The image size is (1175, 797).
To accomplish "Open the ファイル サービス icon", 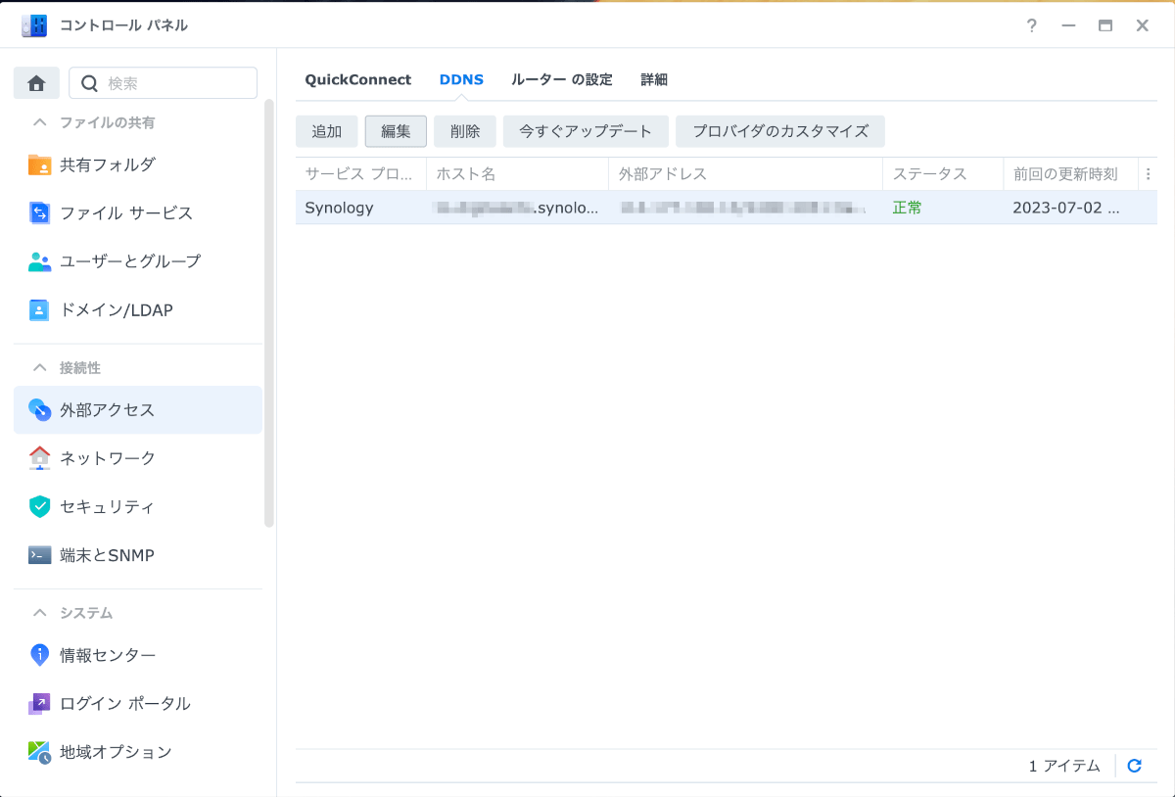I will [39, 213].
